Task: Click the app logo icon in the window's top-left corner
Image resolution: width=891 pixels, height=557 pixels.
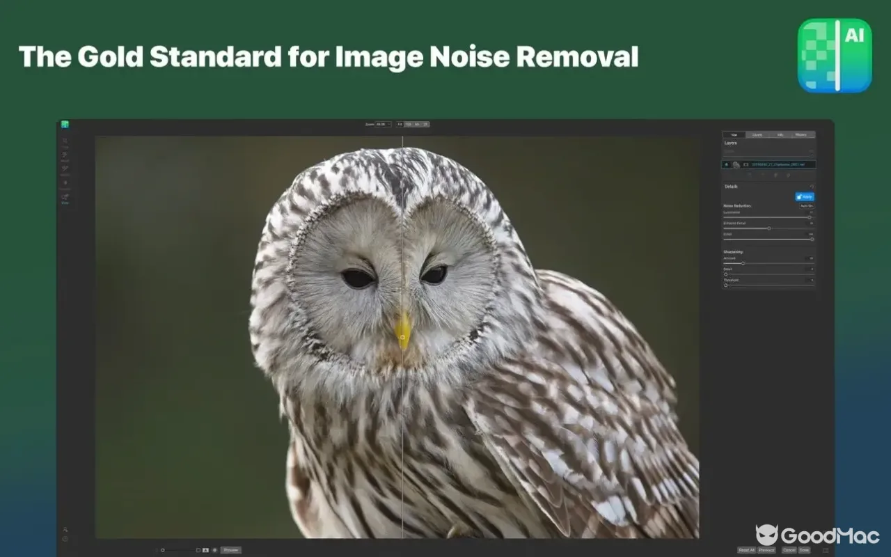Action: click(65, 125)
